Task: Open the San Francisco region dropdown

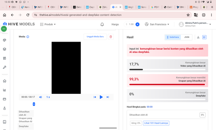Action: [x=157, y=24]
